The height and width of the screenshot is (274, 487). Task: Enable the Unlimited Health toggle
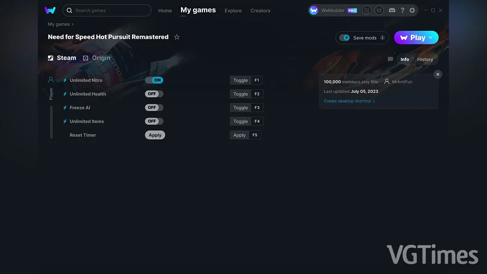point(154,94)
